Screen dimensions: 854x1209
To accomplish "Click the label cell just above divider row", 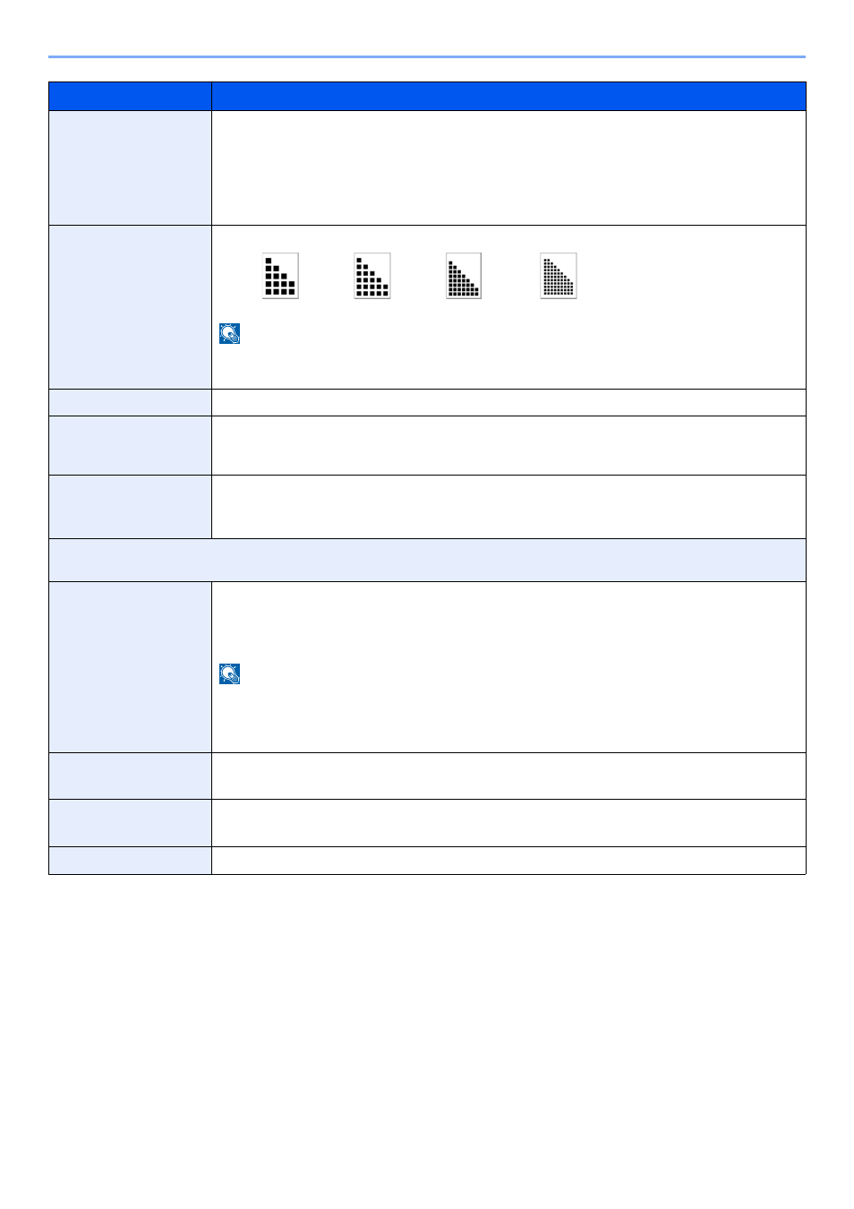I will tap(130, 507).
